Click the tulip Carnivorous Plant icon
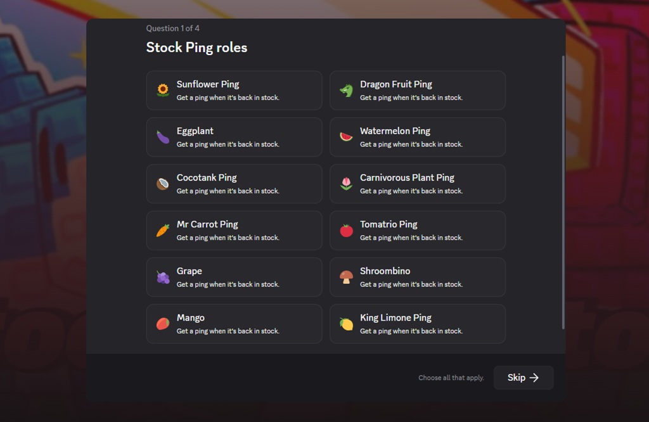Viewport: 649px width, 422px height. pyautogui.click(x=346, y=184)
